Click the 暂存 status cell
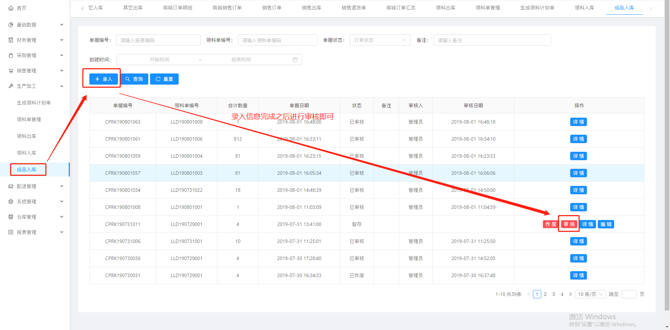 (x=357, y=224)
